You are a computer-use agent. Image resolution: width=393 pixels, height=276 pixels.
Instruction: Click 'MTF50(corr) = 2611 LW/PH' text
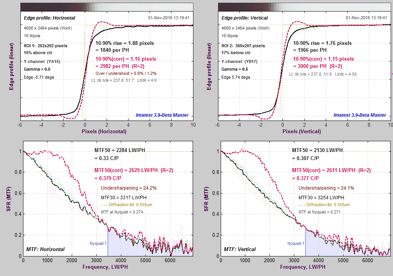[x=324, y=170]
